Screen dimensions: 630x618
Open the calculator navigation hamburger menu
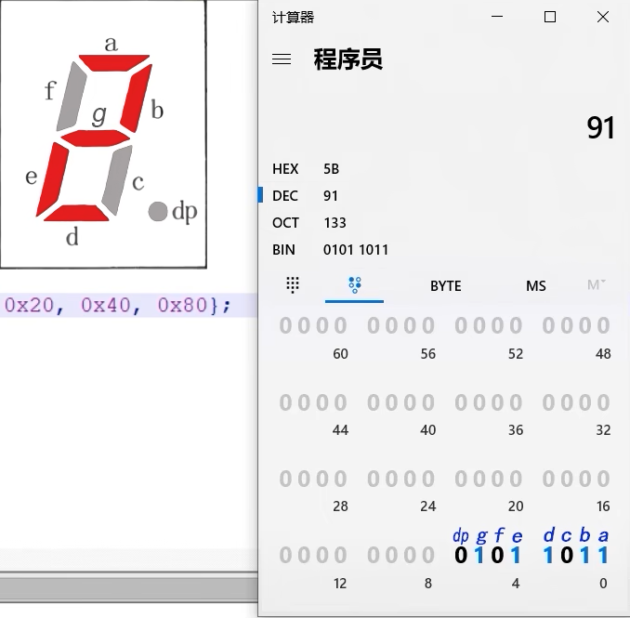282,59
